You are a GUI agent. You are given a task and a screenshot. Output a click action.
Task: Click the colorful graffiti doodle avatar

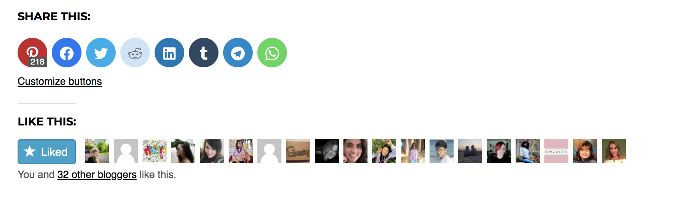point(155,151)
